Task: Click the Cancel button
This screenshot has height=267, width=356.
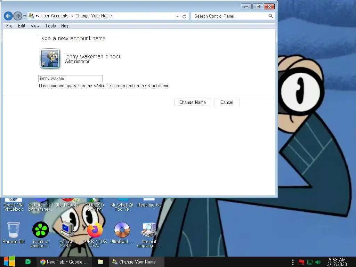Action: (227, 103)
